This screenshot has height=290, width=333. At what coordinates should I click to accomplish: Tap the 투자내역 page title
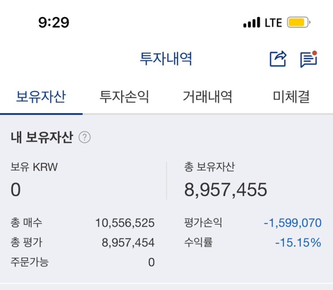click(166, 59)
